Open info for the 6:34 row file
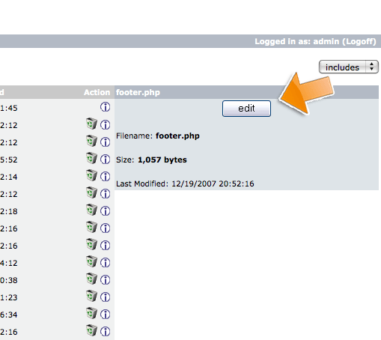The height and width of the screenshot is (340, 381). pyautogui.click(x=105, y=314)
